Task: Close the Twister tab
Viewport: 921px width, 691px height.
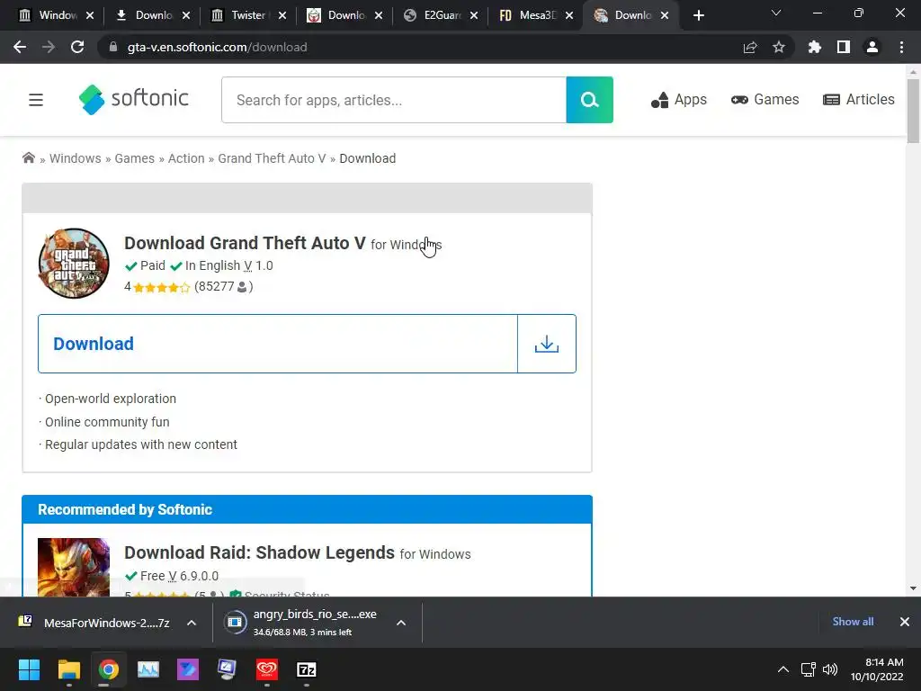Action: [x=282, y=15]
